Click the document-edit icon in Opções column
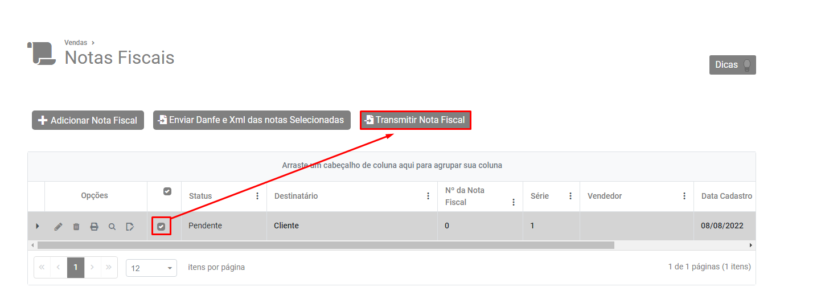This screenshot has height=295, width=825. pyautogui.click(x=130, y=227)
